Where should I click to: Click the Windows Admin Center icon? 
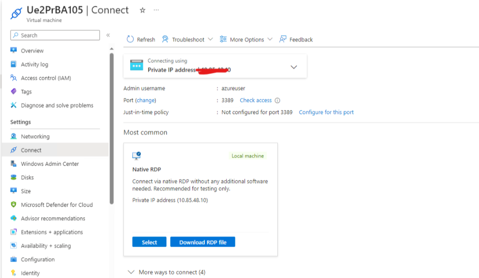tap(14, 164)
